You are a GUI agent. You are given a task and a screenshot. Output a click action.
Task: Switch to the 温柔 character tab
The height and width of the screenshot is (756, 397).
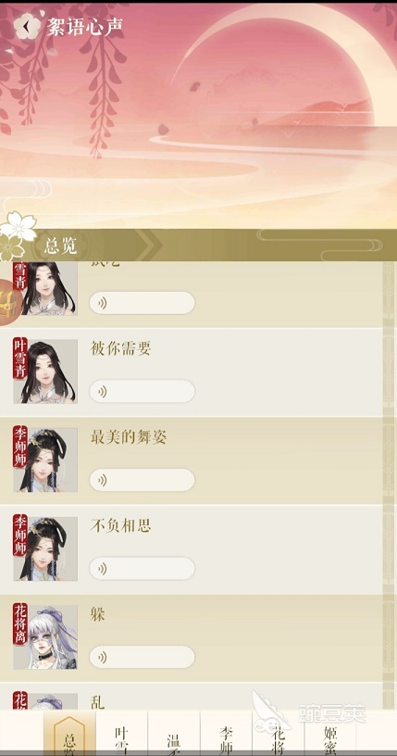click(174, 735)
